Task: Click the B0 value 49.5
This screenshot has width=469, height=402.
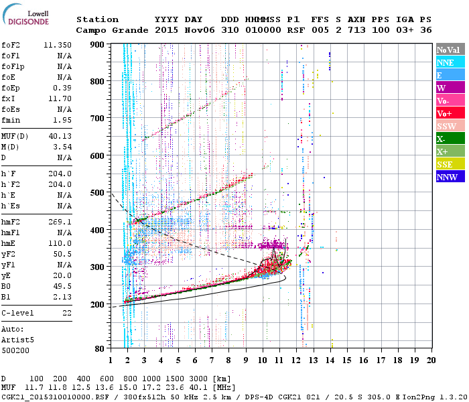Action: coord(62,286)
